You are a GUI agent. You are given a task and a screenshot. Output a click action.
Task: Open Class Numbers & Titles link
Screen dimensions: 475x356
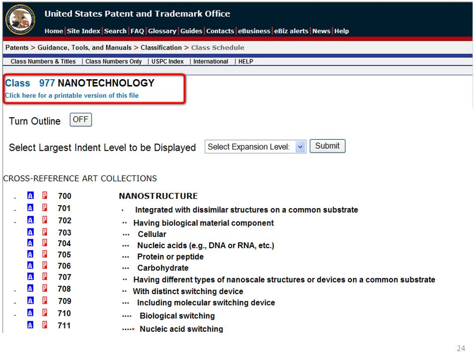43,61
